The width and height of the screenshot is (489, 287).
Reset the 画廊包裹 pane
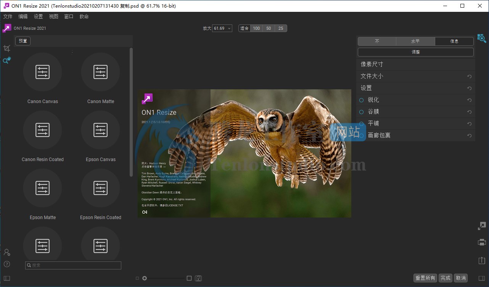[x=470, y=135]
